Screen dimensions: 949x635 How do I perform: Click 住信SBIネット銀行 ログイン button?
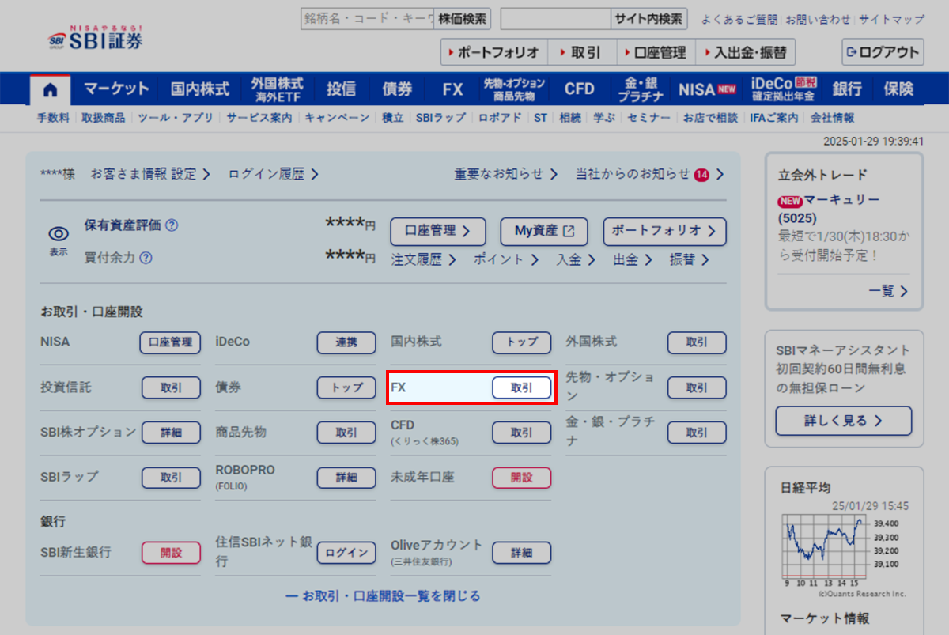tap(346, 553)
